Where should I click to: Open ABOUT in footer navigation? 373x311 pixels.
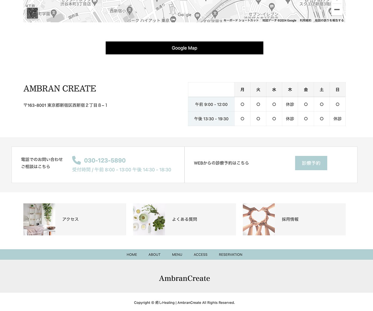[x=154, y=255]
